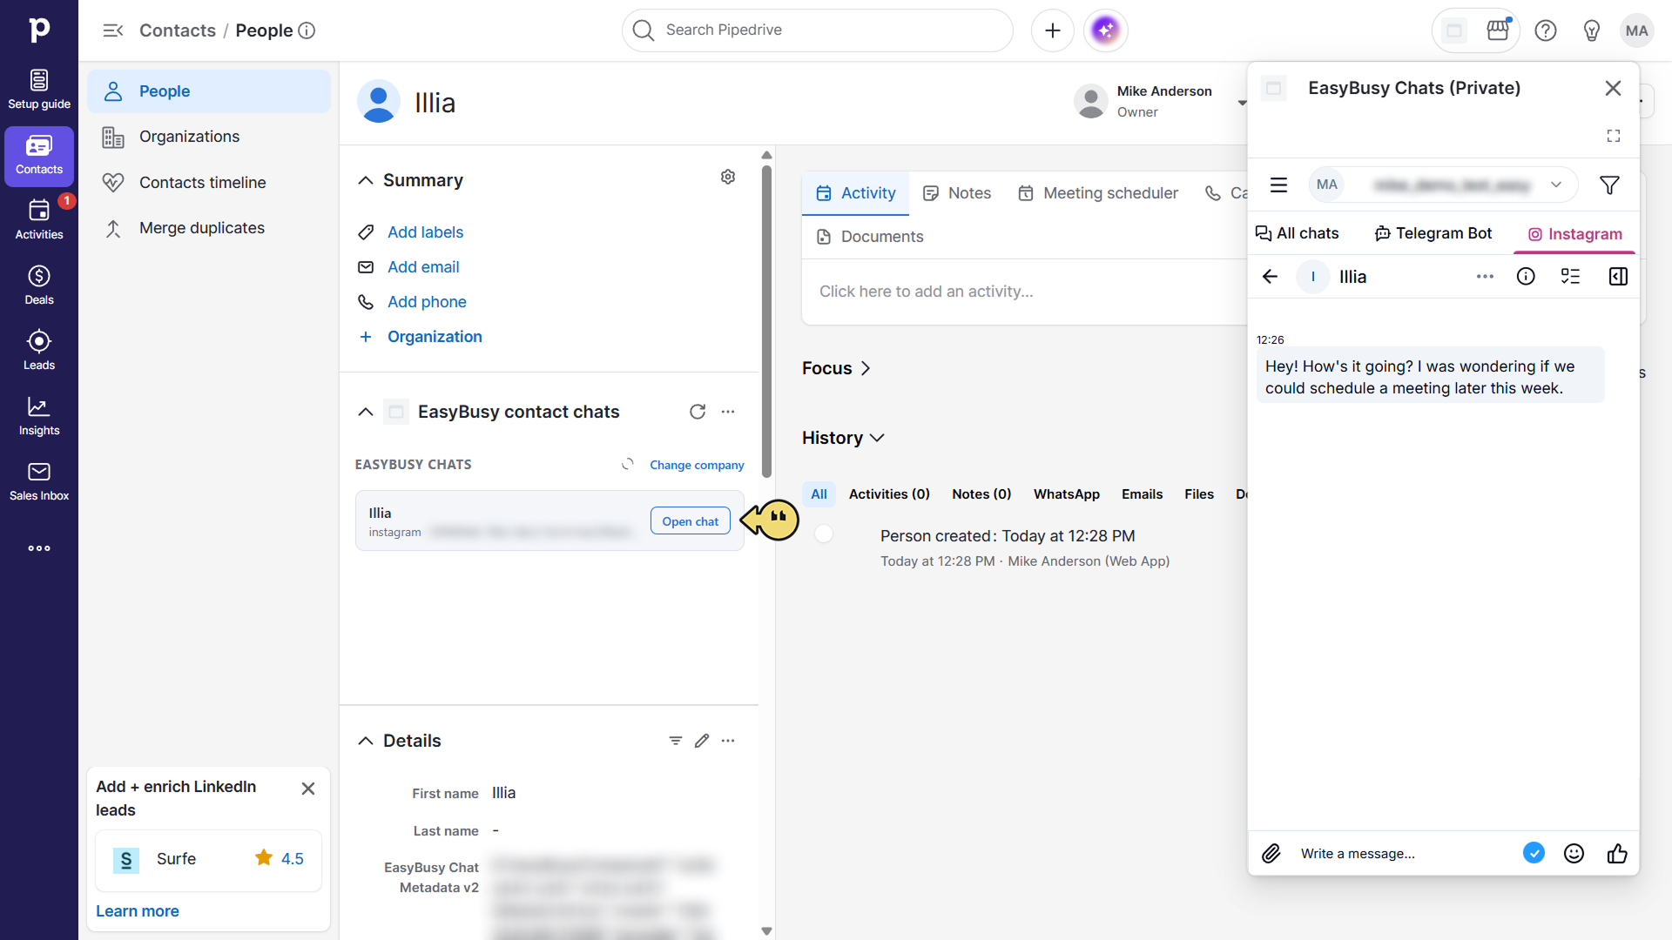Open the Setup guide in sidebar
Image resolution: width=1672 pixels, height=940 pixels.
click(x=39, y=90)
